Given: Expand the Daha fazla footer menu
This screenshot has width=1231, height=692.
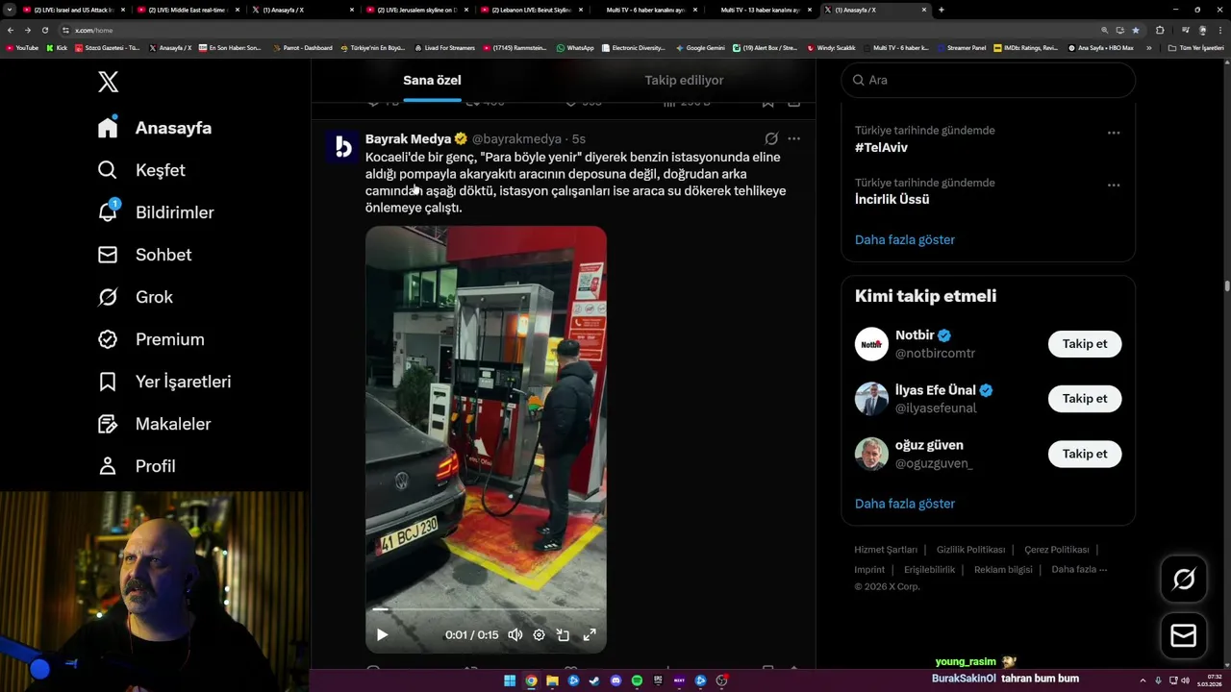Looking at the screenshot, I should [x=1079, y=569].
